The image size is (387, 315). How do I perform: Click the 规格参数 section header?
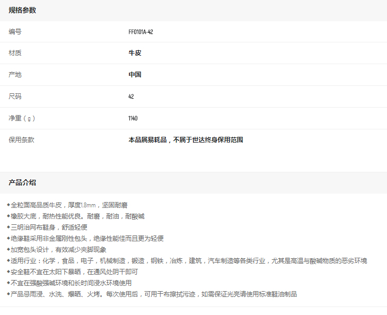coord(22,11)
